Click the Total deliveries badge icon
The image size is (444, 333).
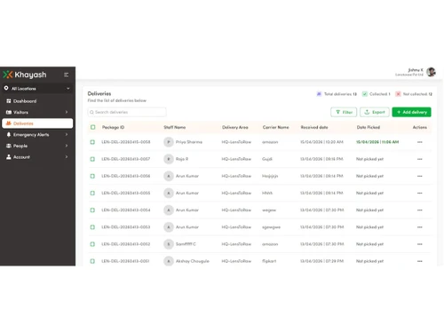319,94
